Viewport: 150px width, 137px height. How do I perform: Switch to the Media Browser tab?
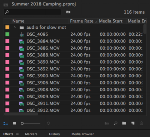coord(83,134)
